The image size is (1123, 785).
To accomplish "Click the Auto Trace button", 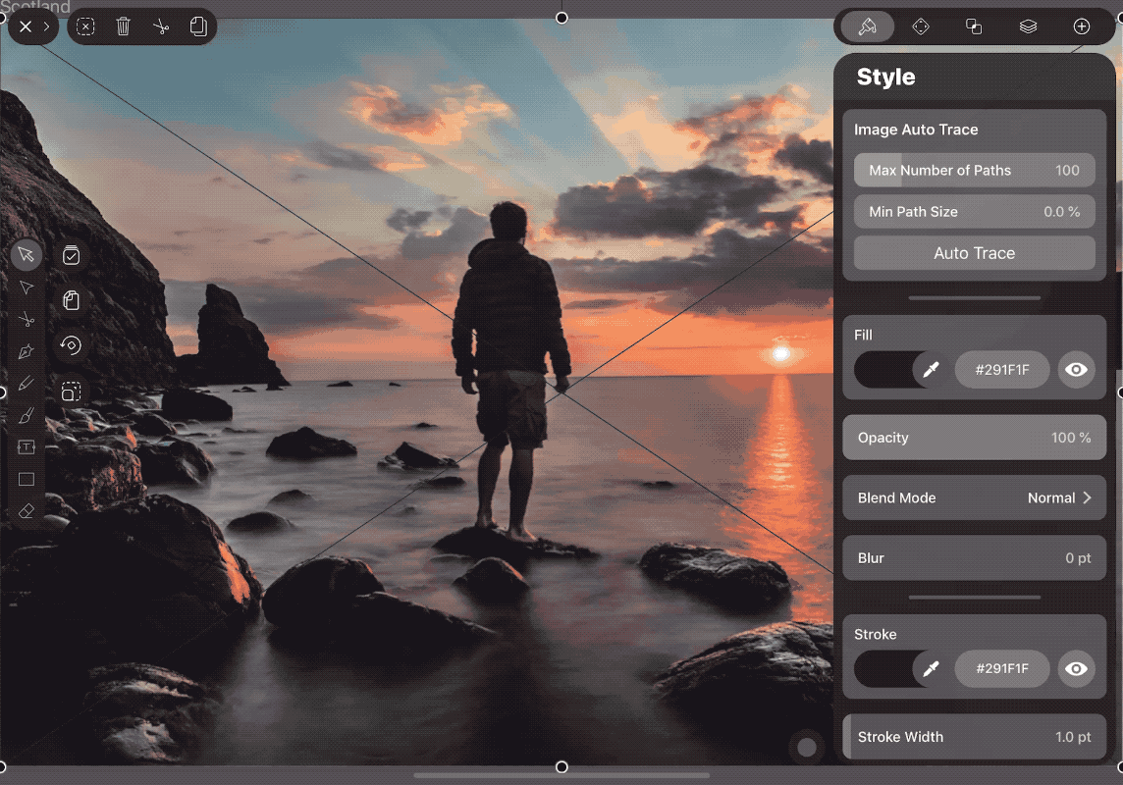I will tap(974, 253).
